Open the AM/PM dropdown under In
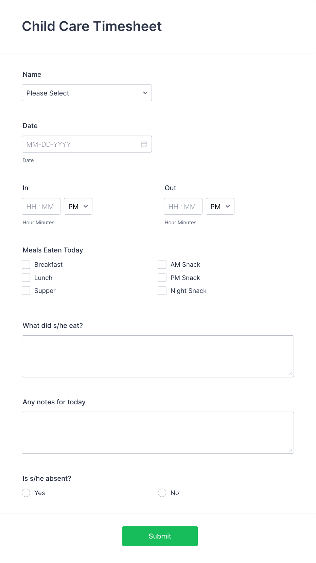This screenshot has width=316, height=563. coord(78,206)
